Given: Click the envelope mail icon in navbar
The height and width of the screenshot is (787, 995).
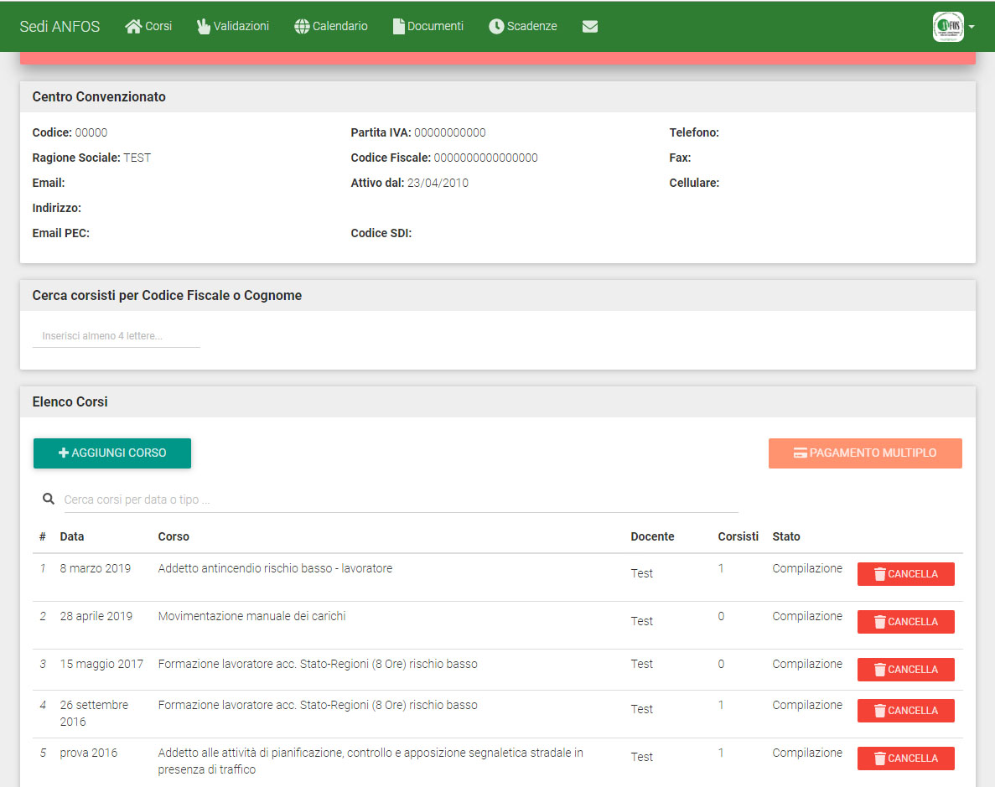Looking at the screenshot, I should [x=589, y=27].
